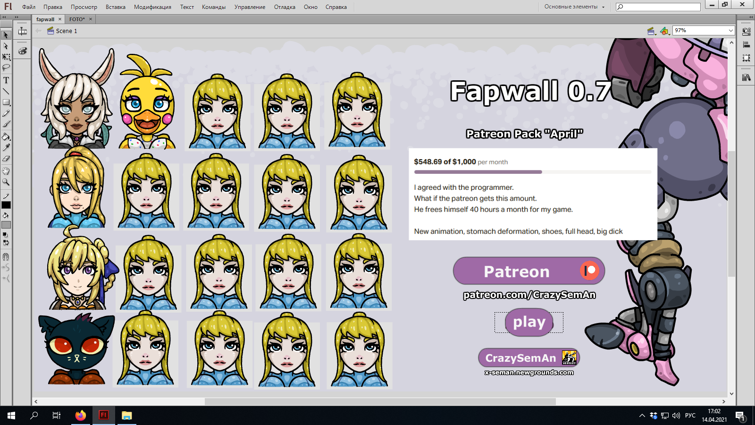Open the fill color swatch
Viewport: 755px width, 425px height.
click(x=6, y=225)
